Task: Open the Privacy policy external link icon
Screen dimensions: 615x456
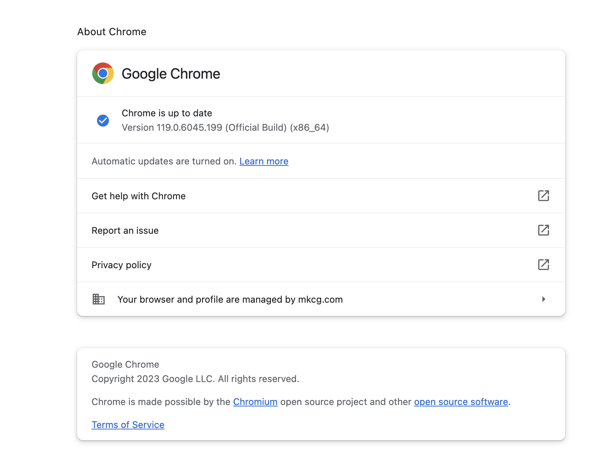Action: coord(544,265)
